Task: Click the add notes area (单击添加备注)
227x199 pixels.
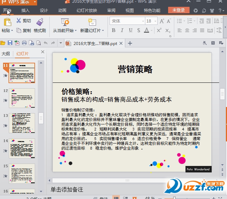Action: click(67, 189)
